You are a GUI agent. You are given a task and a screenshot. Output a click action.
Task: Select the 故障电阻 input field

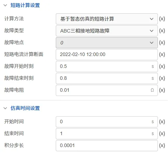[107, 90]
